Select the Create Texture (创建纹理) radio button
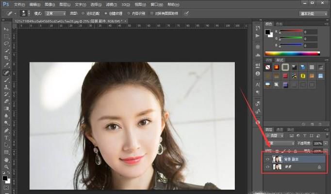Image resolution: width=331 pixels, height=194 pixels. click(x=106, y=14)
